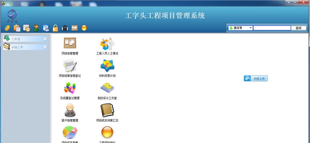
Task: Click the corkboard toolbar icon
Action: click(x=75, y=28)
